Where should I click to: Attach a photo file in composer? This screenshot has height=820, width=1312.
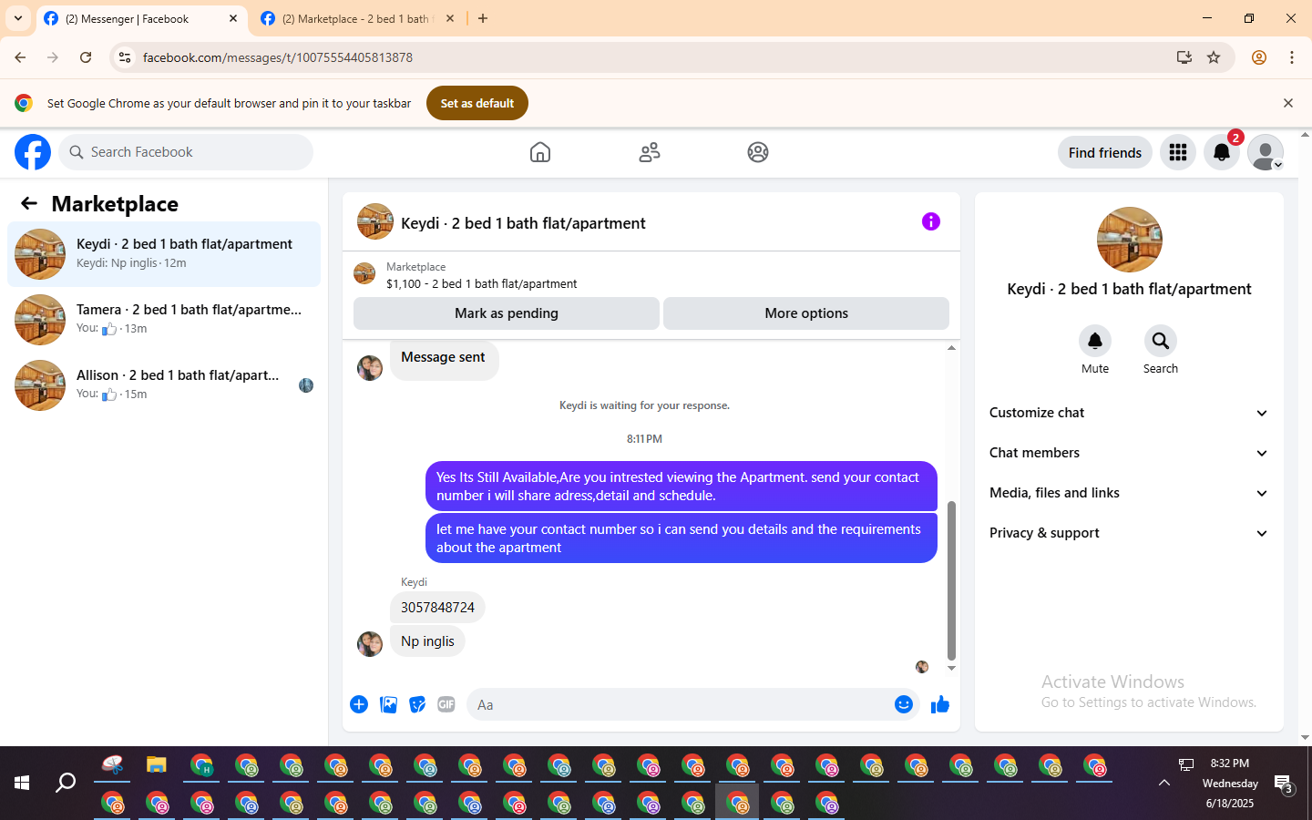click(x=388, y=704)
